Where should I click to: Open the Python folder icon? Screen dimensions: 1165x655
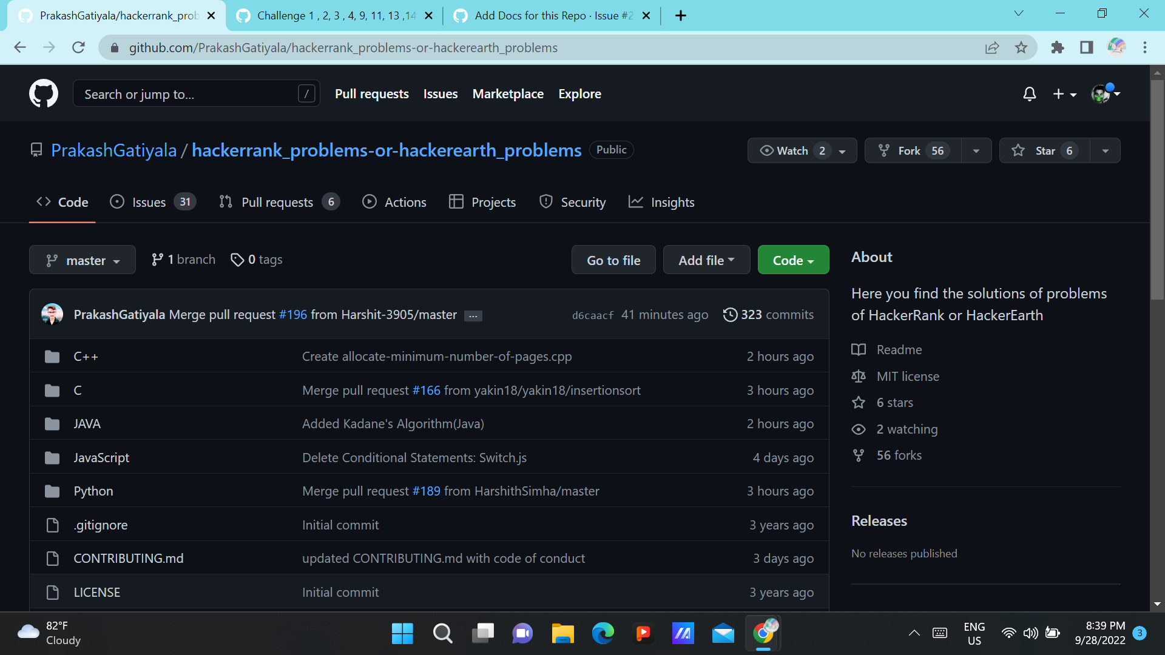pos(52,491)
